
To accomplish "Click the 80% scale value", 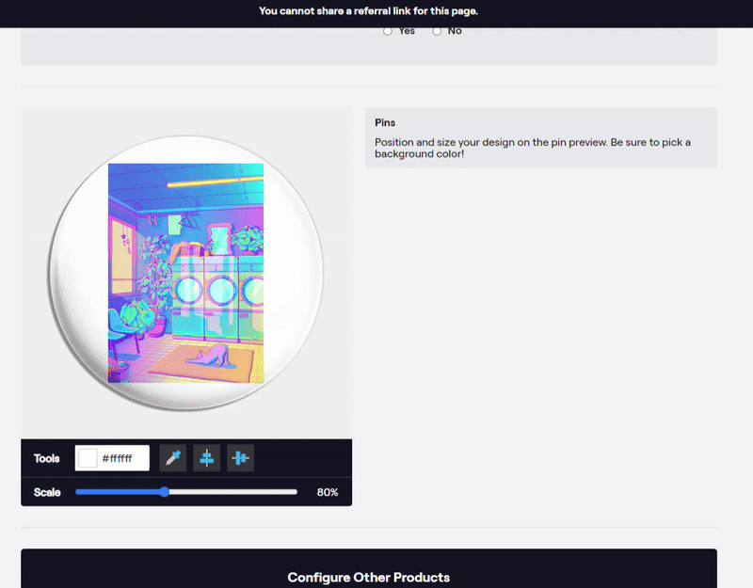I will [328, 492].
